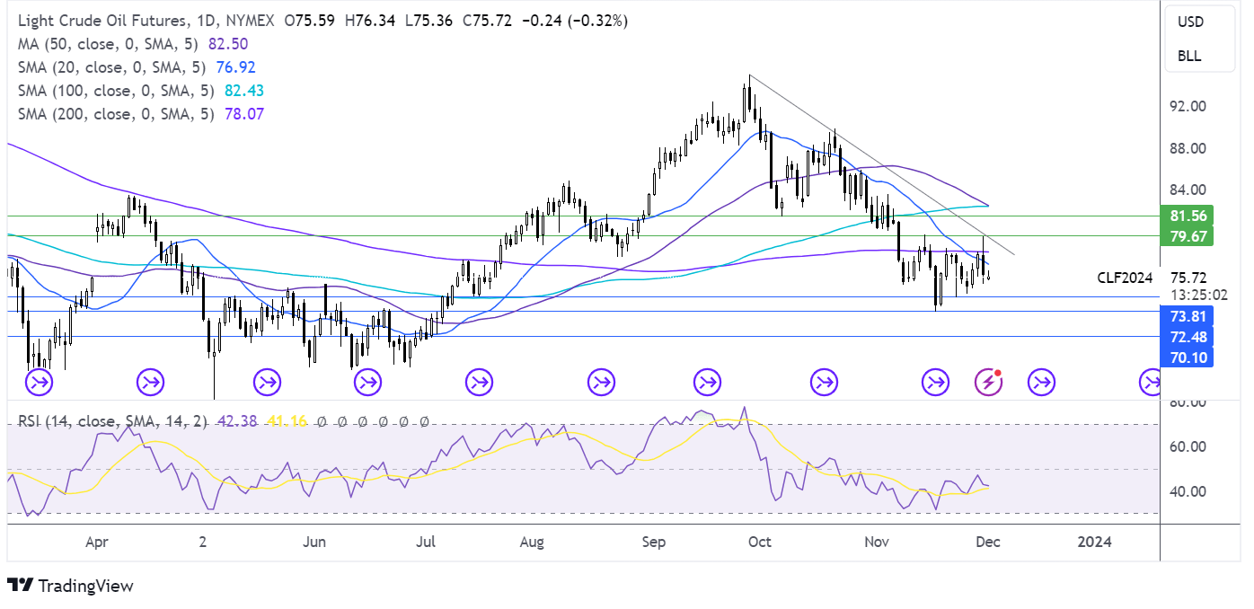Click the Dec label on time axis
The image size is (1254, 609).
tap(989, 542)
